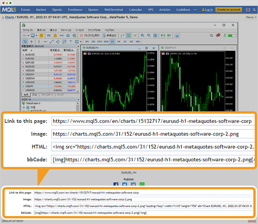Viewport: 258px width, 224px height.
Task: Open the Calendar section
Action: pyautogui.click(x=135, y=10)
